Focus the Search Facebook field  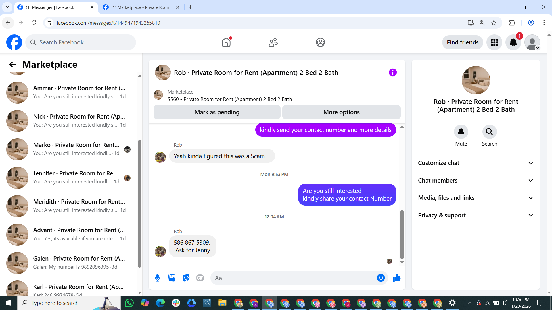81,42
